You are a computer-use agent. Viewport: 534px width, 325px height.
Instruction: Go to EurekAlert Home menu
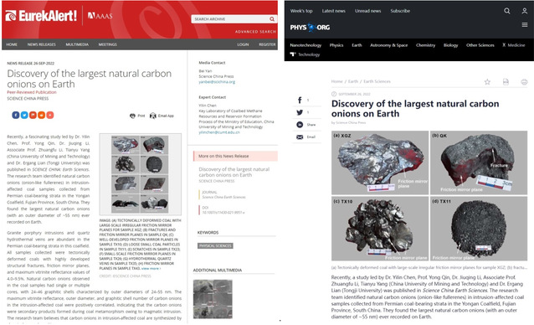pos(12,44)
